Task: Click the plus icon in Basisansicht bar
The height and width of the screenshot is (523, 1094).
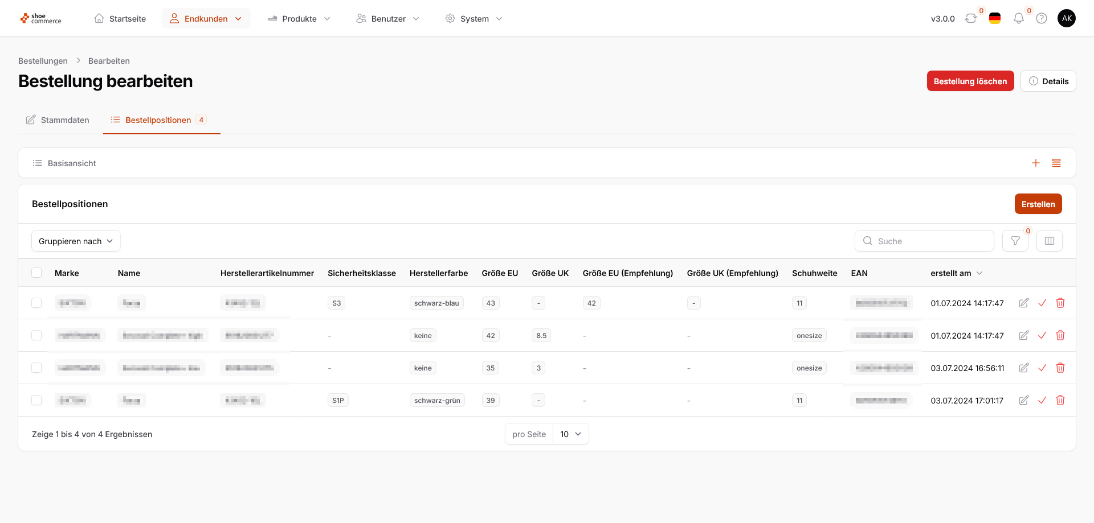Action: [x=1035, y=163]
